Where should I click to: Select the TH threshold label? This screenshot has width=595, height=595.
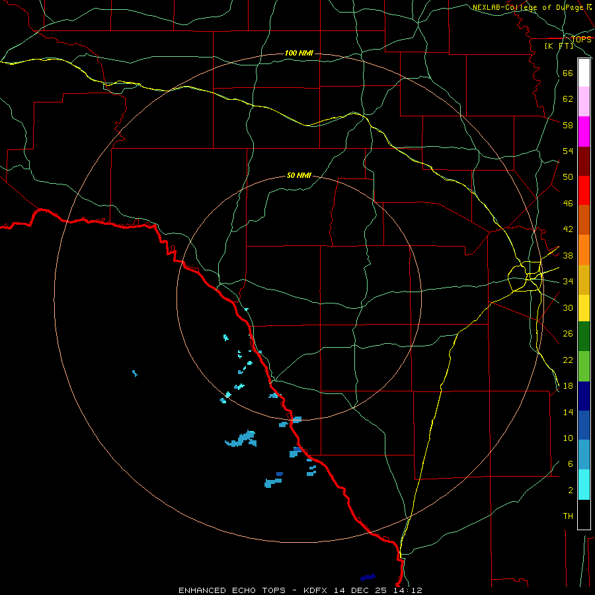pyautogui.click(x=568, y=516)
